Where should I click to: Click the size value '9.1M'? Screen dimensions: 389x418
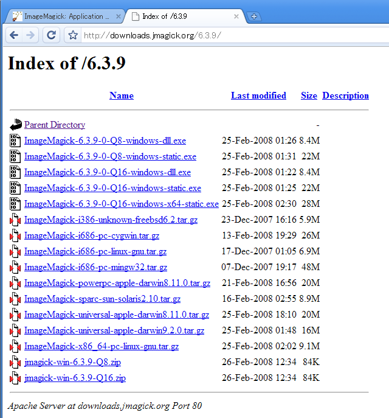[309, 346]
